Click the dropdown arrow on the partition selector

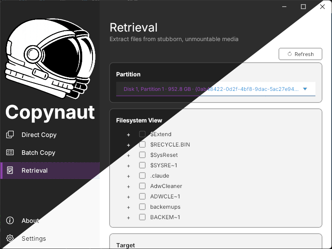[305, 89]
